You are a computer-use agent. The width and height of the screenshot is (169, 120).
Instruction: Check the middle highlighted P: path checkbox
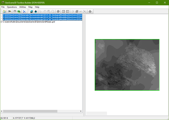point(2,17)
